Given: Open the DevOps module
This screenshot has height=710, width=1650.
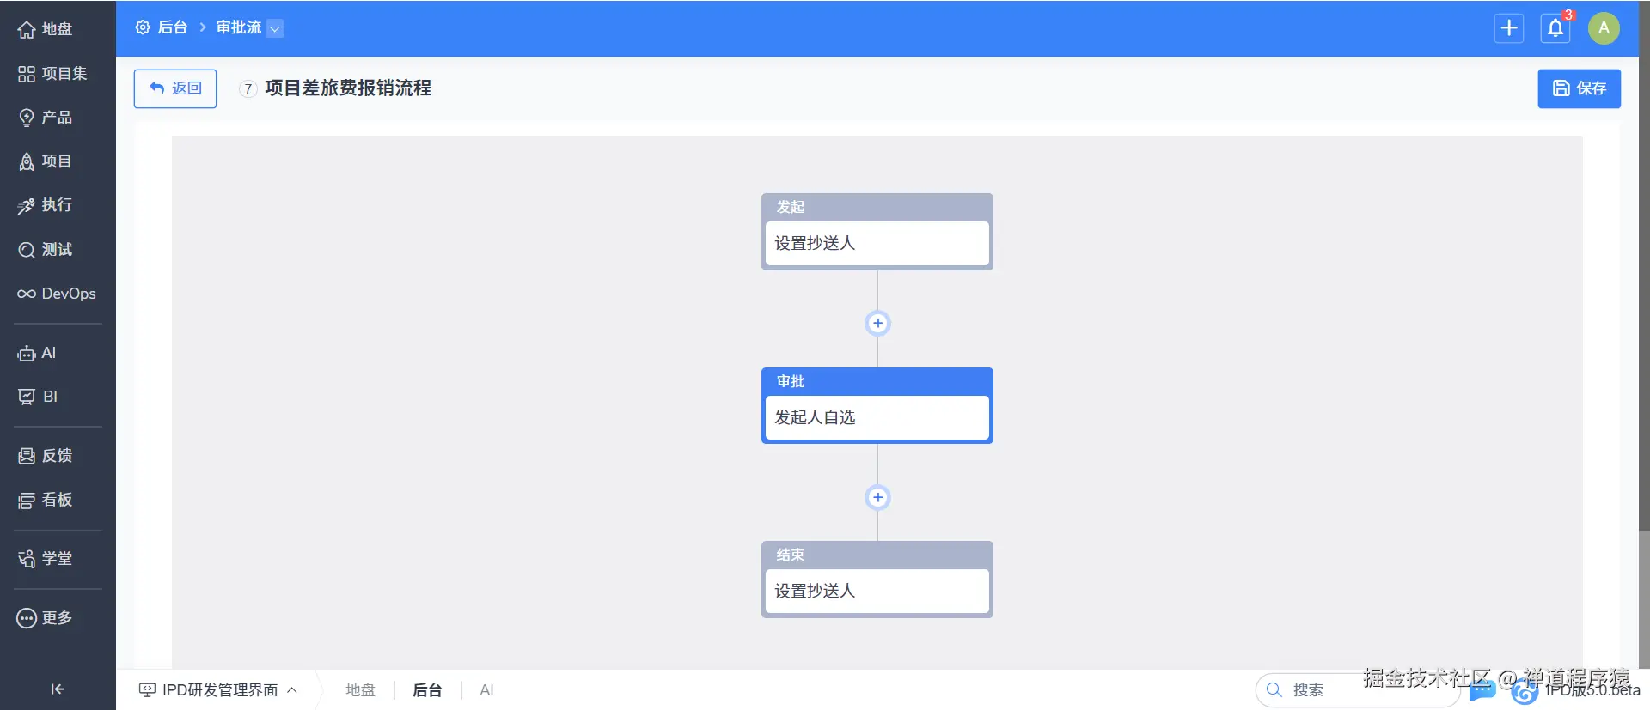Looking at the screenshot, I should (57, 294).
